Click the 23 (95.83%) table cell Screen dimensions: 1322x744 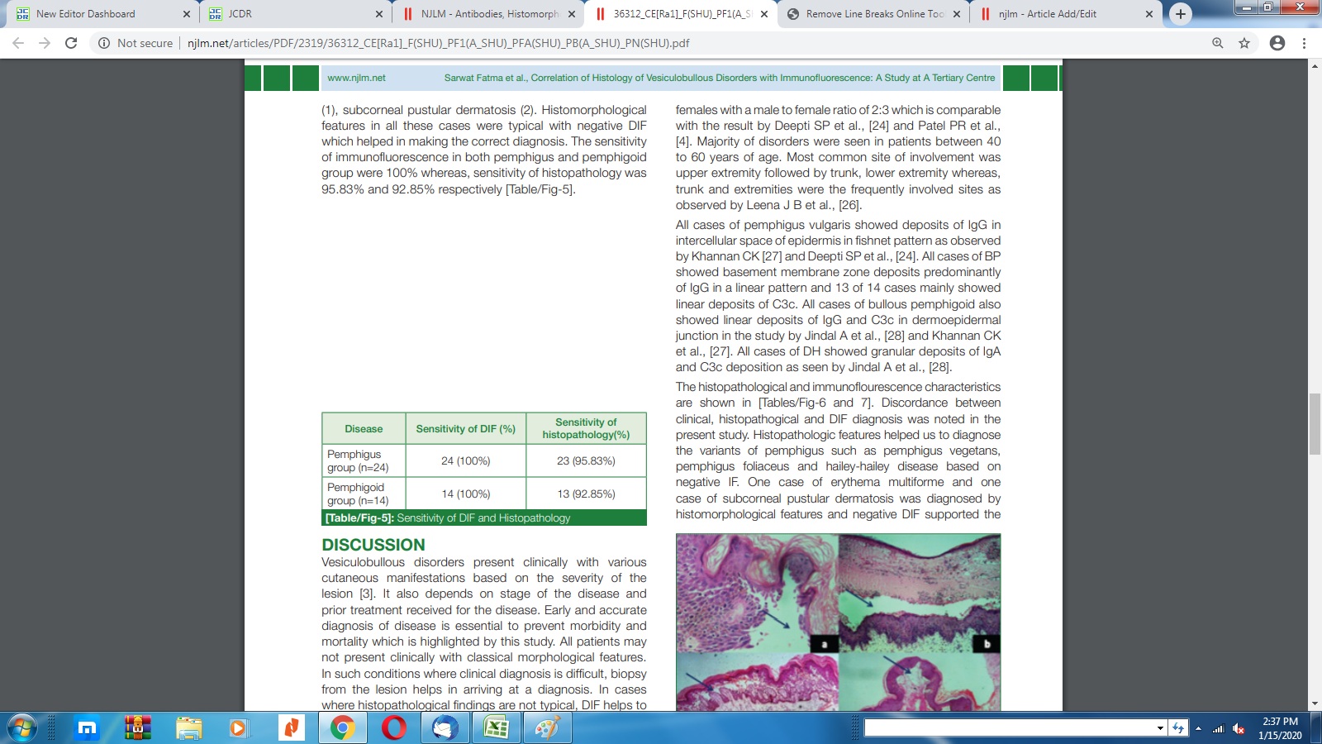pos(586,461)
